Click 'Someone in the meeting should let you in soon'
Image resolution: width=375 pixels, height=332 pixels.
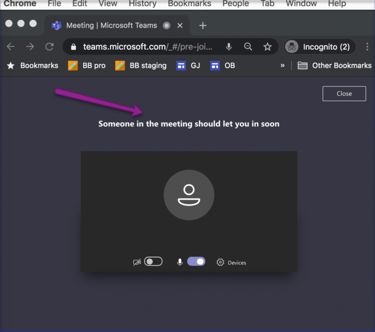[189, 124]
